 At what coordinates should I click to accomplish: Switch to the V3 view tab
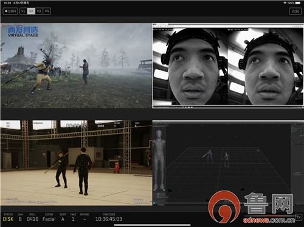tap(39, 11)
